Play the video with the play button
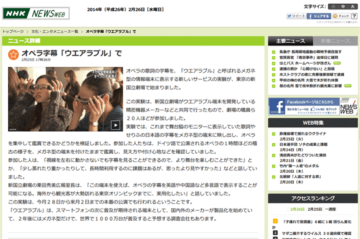Screen dimensions: 360x239 point(116,125)
